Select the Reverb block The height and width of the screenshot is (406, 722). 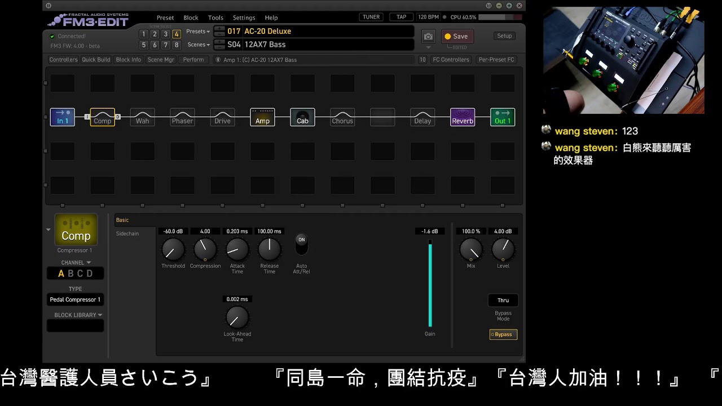coord(463,117)
